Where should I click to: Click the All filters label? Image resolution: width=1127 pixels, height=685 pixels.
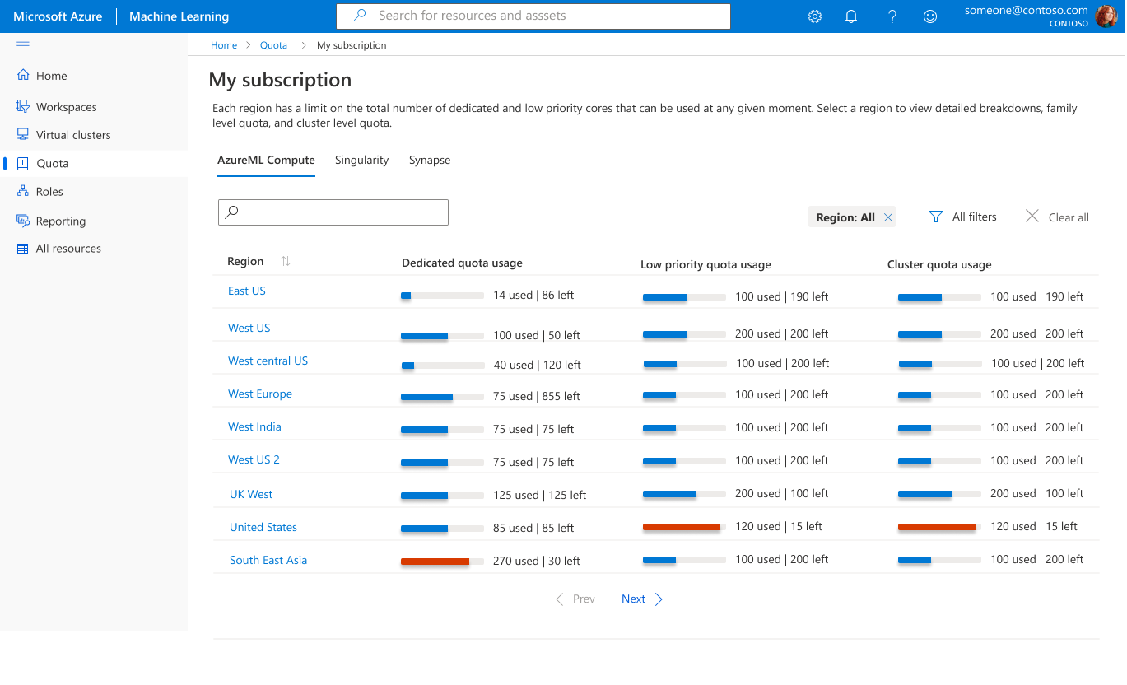[975, 217]
